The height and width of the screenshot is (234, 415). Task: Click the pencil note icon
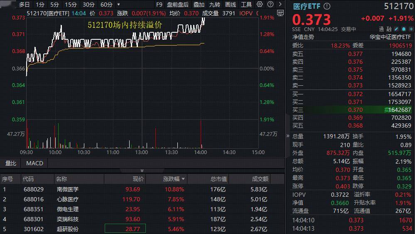pos(396,29)
